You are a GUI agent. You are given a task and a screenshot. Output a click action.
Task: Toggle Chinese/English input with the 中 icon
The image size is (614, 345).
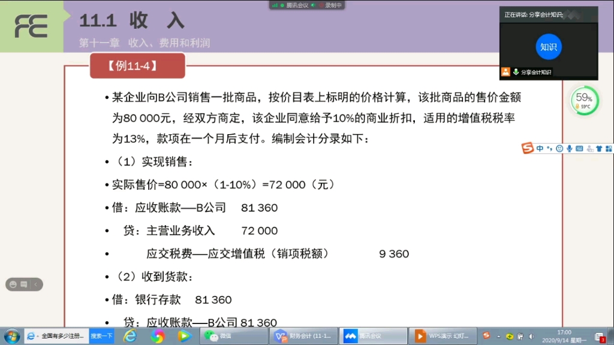point(540,149)
